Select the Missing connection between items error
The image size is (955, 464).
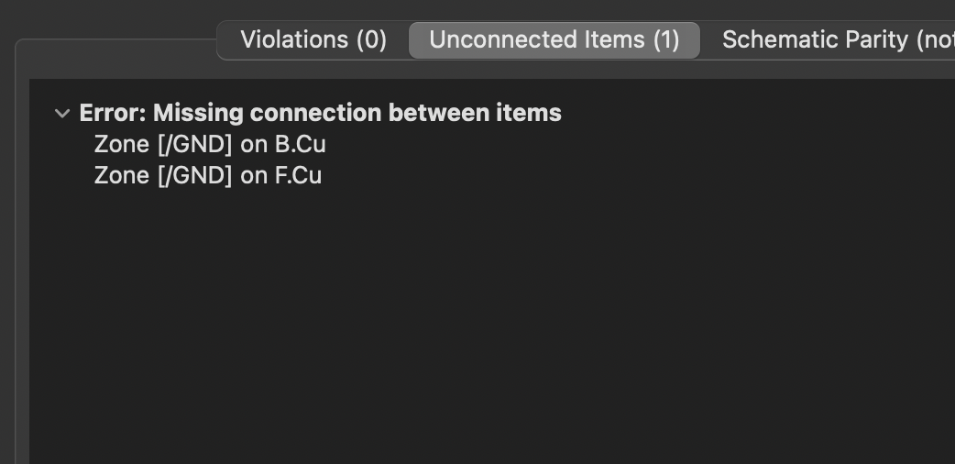pos(320,114)
